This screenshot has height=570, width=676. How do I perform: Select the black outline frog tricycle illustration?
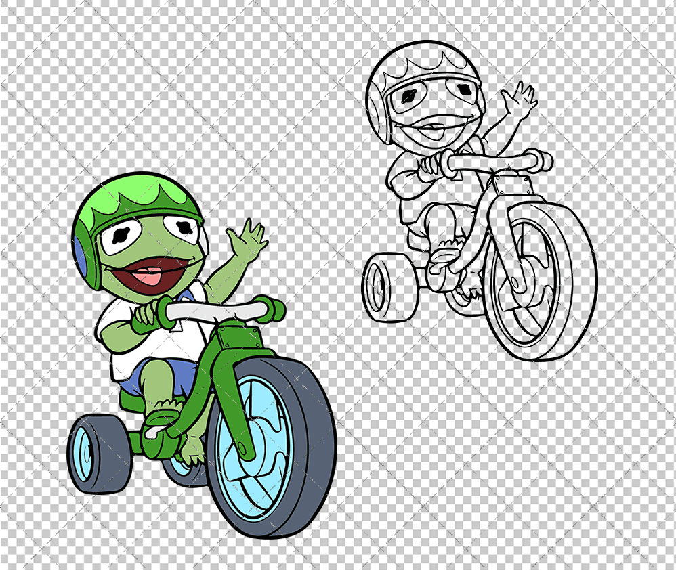tap(480, 201)
